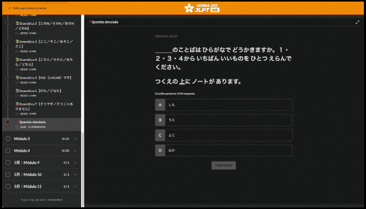Click the Hora do JLPT N5 logo
366x209 pixels.
click(x=202, y=8)
